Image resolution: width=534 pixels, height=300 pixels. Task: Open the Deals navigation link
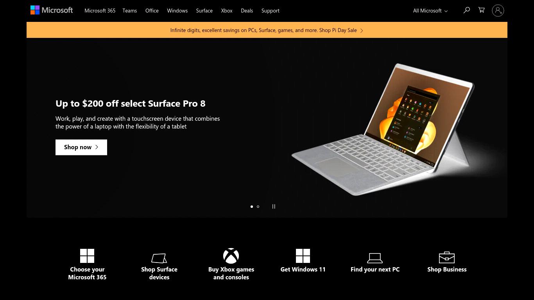pyautogui.click(x=247, y=11)
